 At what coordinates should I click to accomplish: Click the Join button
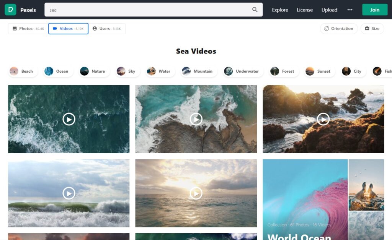[x=374, y=10]
